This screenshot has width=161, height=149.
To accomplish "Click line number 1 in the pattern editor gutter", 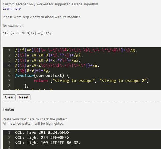I will coord(9,50).
